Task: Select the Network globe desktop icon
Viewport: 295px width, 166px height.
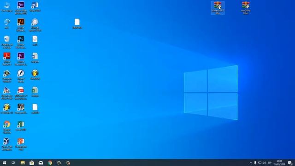Action: pyautogui.click(x=7, y=24)
